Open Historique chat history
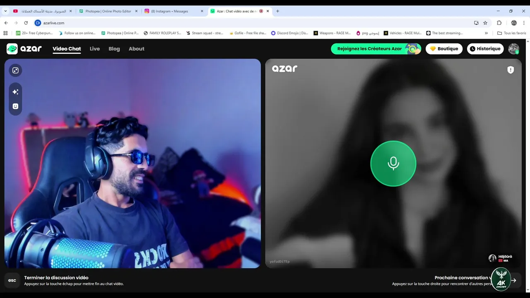Screen dimensions: 530x298 (485, 49)
